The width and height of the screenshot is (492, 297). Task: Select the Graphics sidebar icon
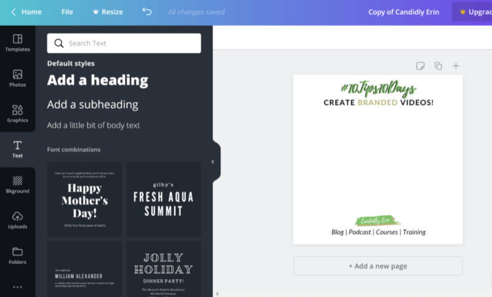pos(18,110)
